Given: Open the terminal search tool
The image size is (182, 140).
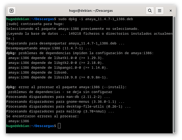Looking at the screenshot, I should pos(150,11).
